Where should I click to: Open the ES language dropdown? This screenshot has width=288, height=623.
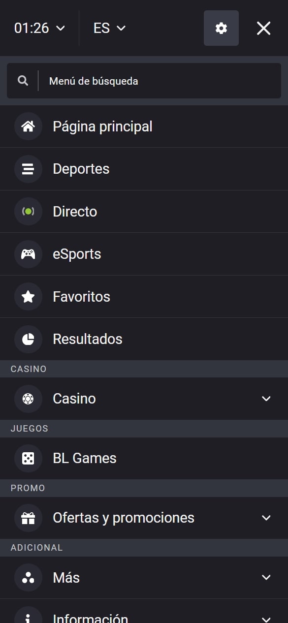109,28
